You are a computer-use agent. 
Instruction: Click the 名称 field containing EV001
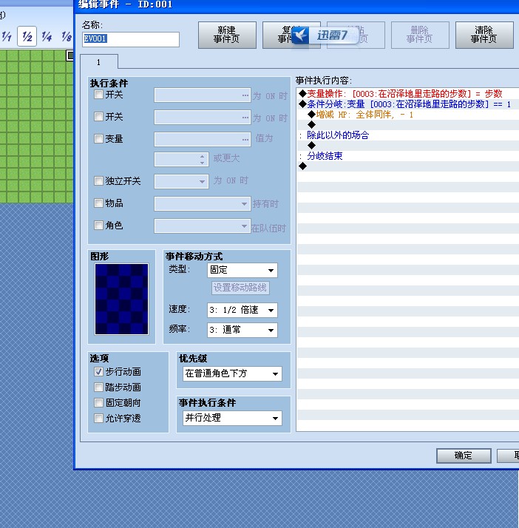(x=131, y=39)
